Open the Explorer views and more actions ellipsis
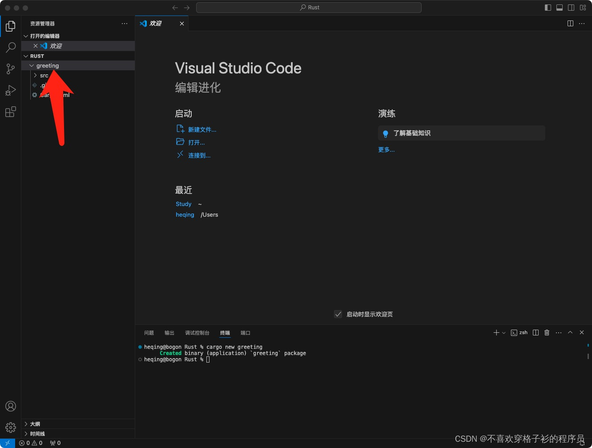This screenshot has height=448, width=592. [125, 24]
